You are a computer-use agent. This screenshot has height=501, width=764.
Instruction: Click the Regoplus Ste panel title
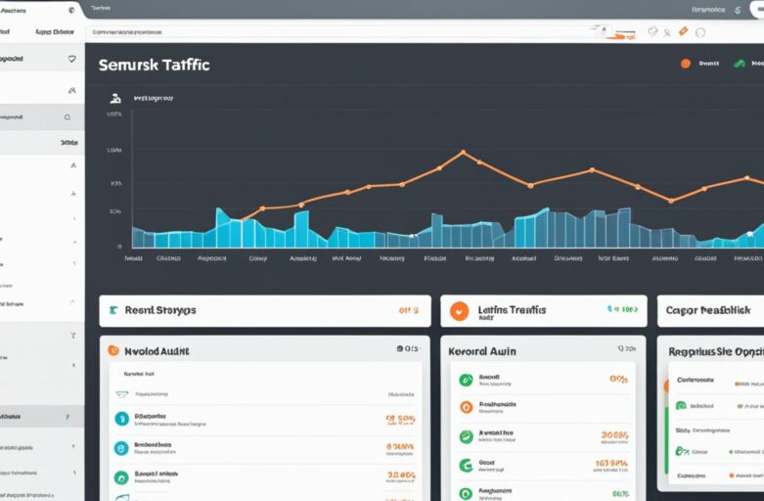[716, 351]
